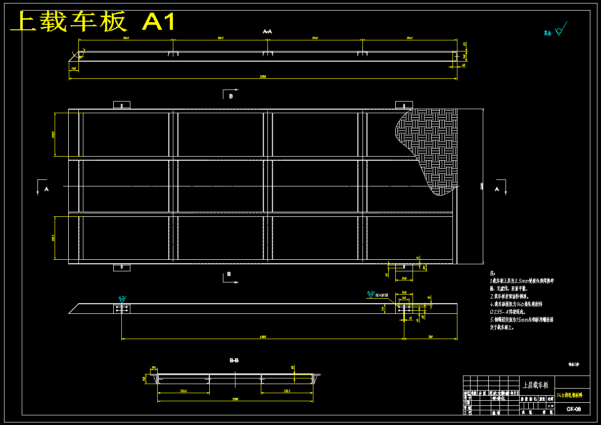Click the bottom-left mounting bracket in plan view
Screen dimensions: 601x425
click(x=121, y=267)
